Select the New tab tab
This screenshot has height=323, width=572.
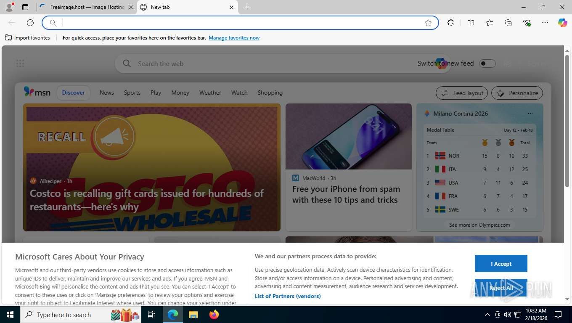point(187,7)
